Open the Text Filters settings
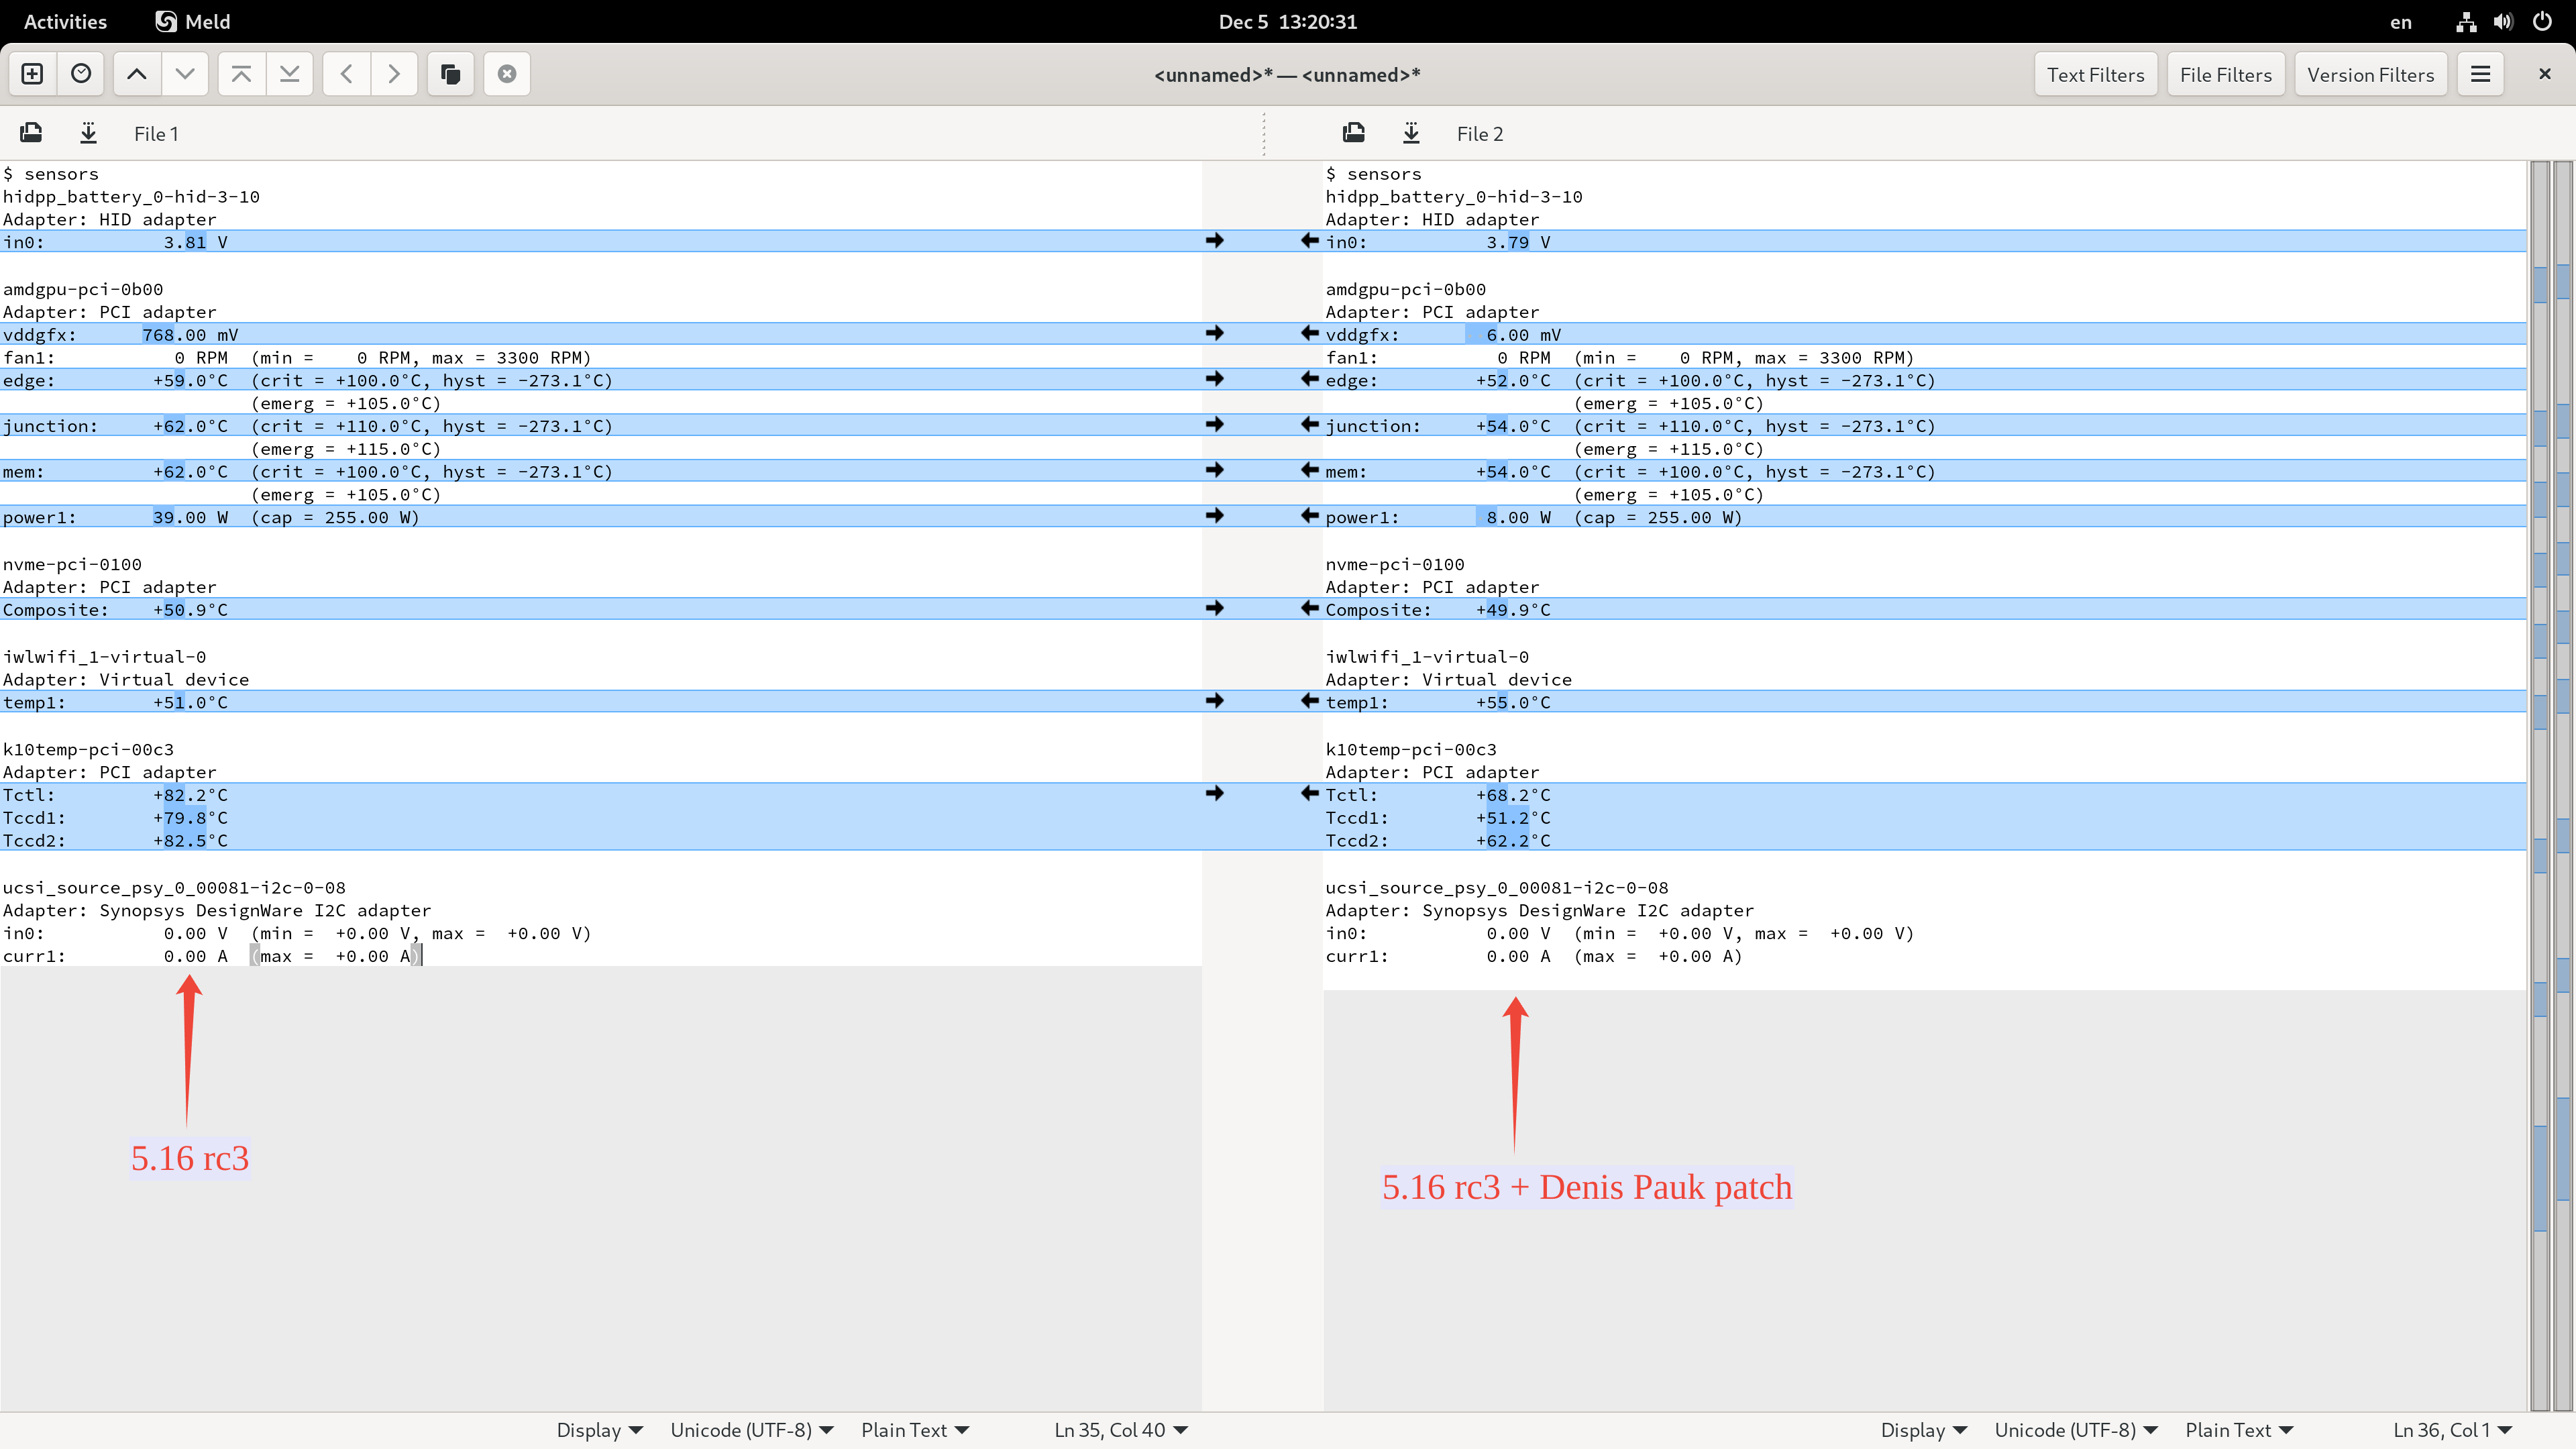The height and width of the screenshot is (1449, 2576). tap(2095, 73)
